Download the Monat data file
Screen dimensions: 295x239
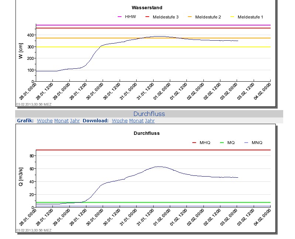[x=136, y=121]
